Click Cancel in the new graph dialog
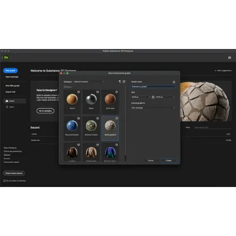Screen dimensions: 236x236 coord(150,160)
